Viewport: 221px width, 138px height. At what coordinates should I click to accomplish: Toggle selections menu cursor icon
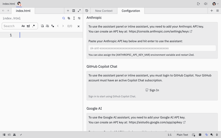(74, 18)
